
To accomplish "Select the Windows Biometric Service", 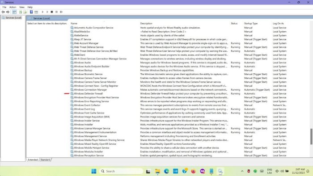I will (x=88, y=74).
